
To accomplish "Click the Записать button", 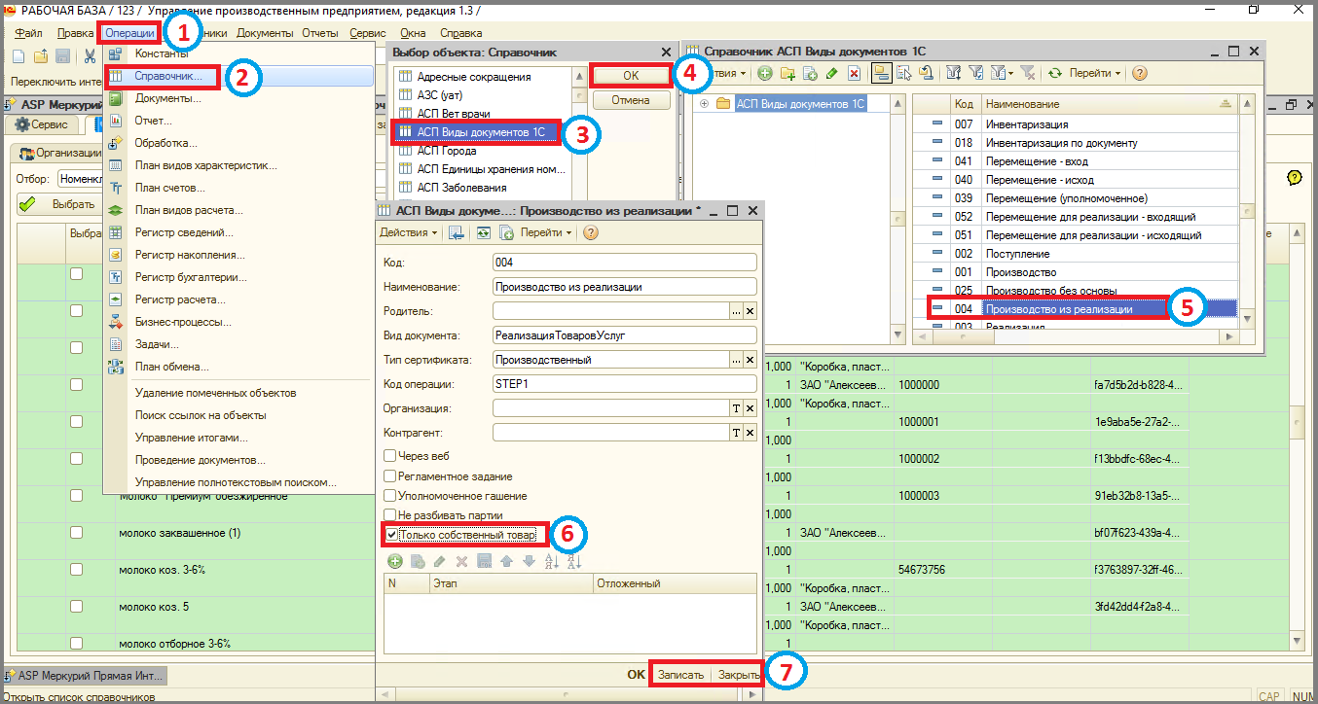I will 680,674.
